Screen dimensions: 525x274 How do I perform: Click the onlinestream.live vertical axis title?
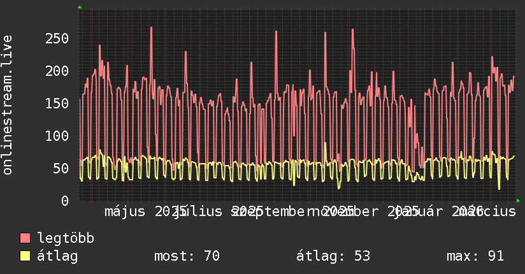pyautogui.click(x=7, y=105)
